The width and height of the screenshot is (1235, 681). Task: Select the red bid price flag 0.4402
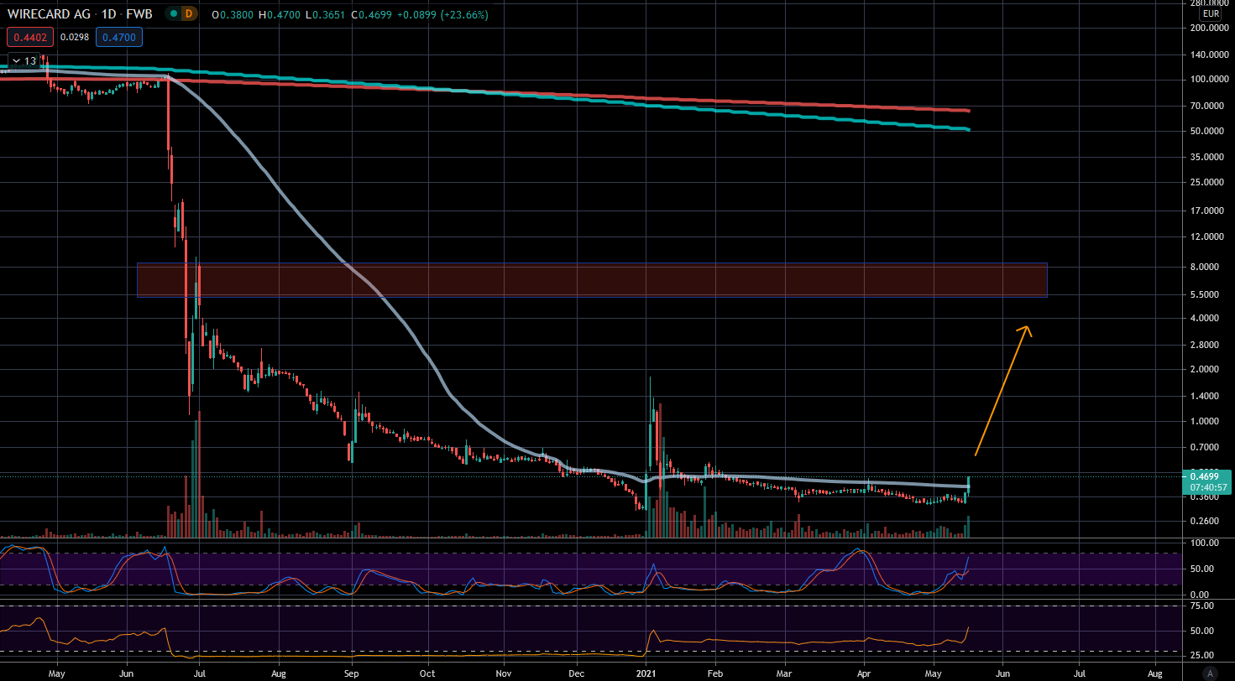[29, 37]
